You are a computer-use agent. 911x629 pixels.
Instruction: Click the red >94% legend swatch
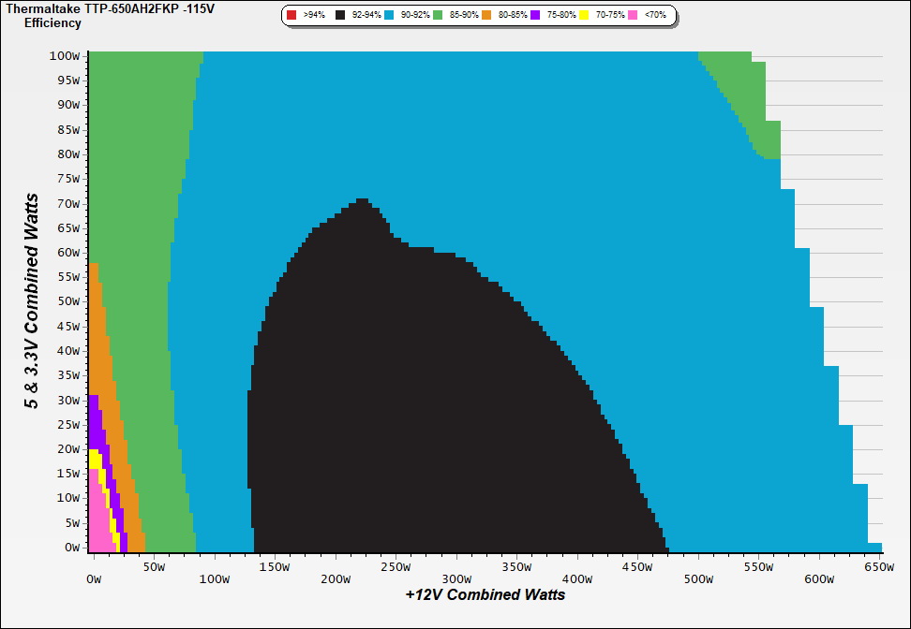click(x=291, y=16)
